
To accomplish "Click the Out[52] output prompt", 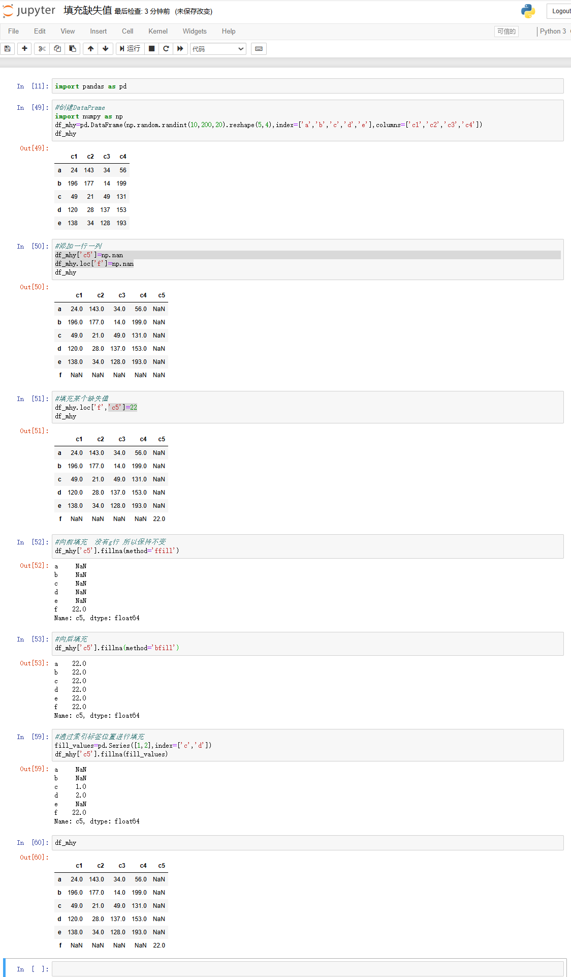I will (34, 566).
